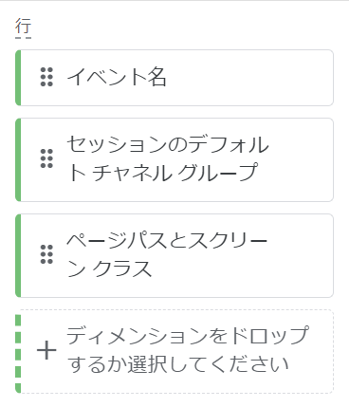Select the ページパスとスクリーン クラス dimension text
The image size is (349, 407).
pos(167,254)
